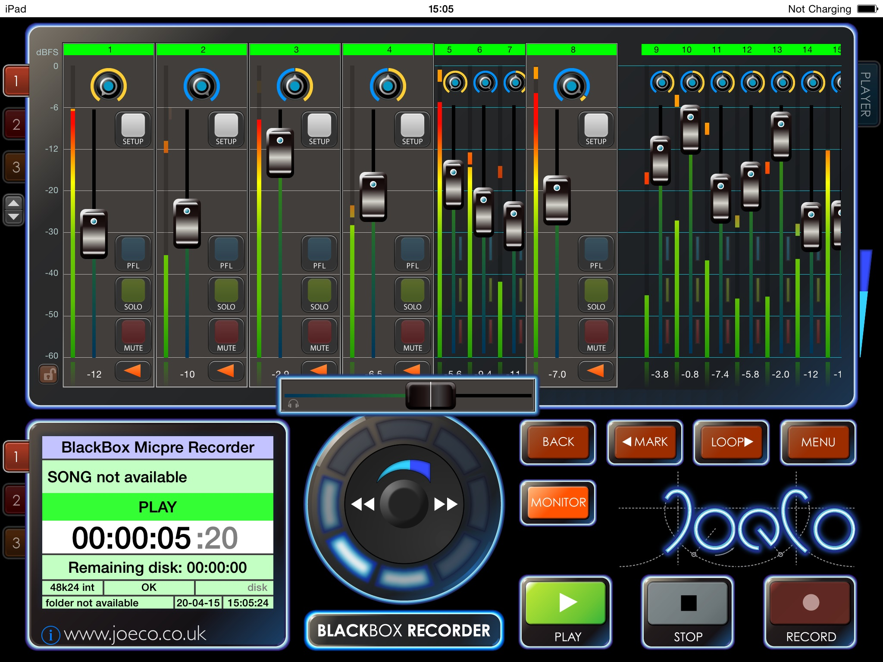This screenshot has height=662, width=883.
Task: Solo channel 1
Action: pos(133,294)
